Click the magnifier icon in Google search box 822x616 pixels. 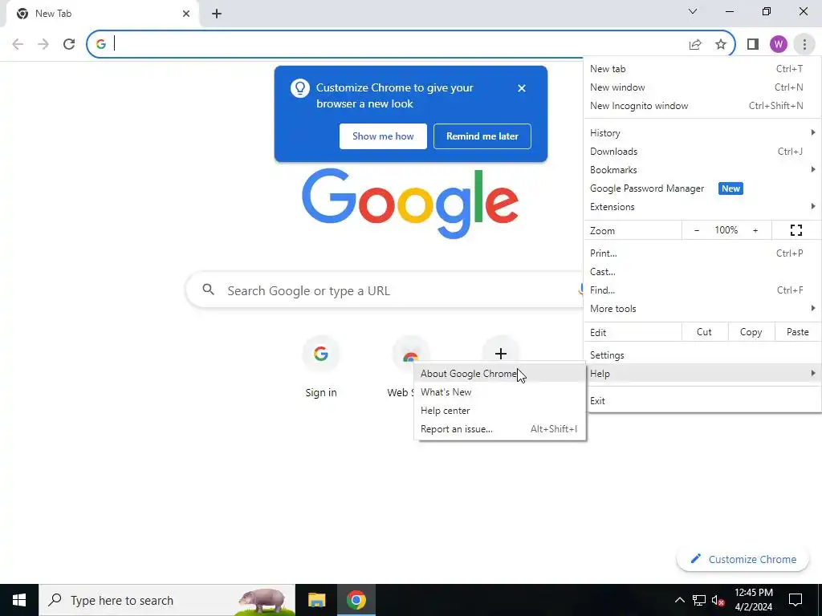tap(209, 290)
